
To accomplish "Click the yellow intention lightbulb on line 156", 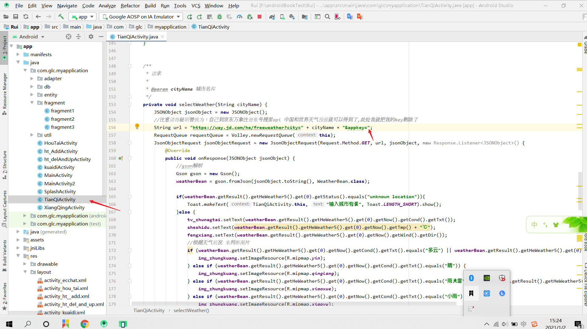I will tap(137, 126).
